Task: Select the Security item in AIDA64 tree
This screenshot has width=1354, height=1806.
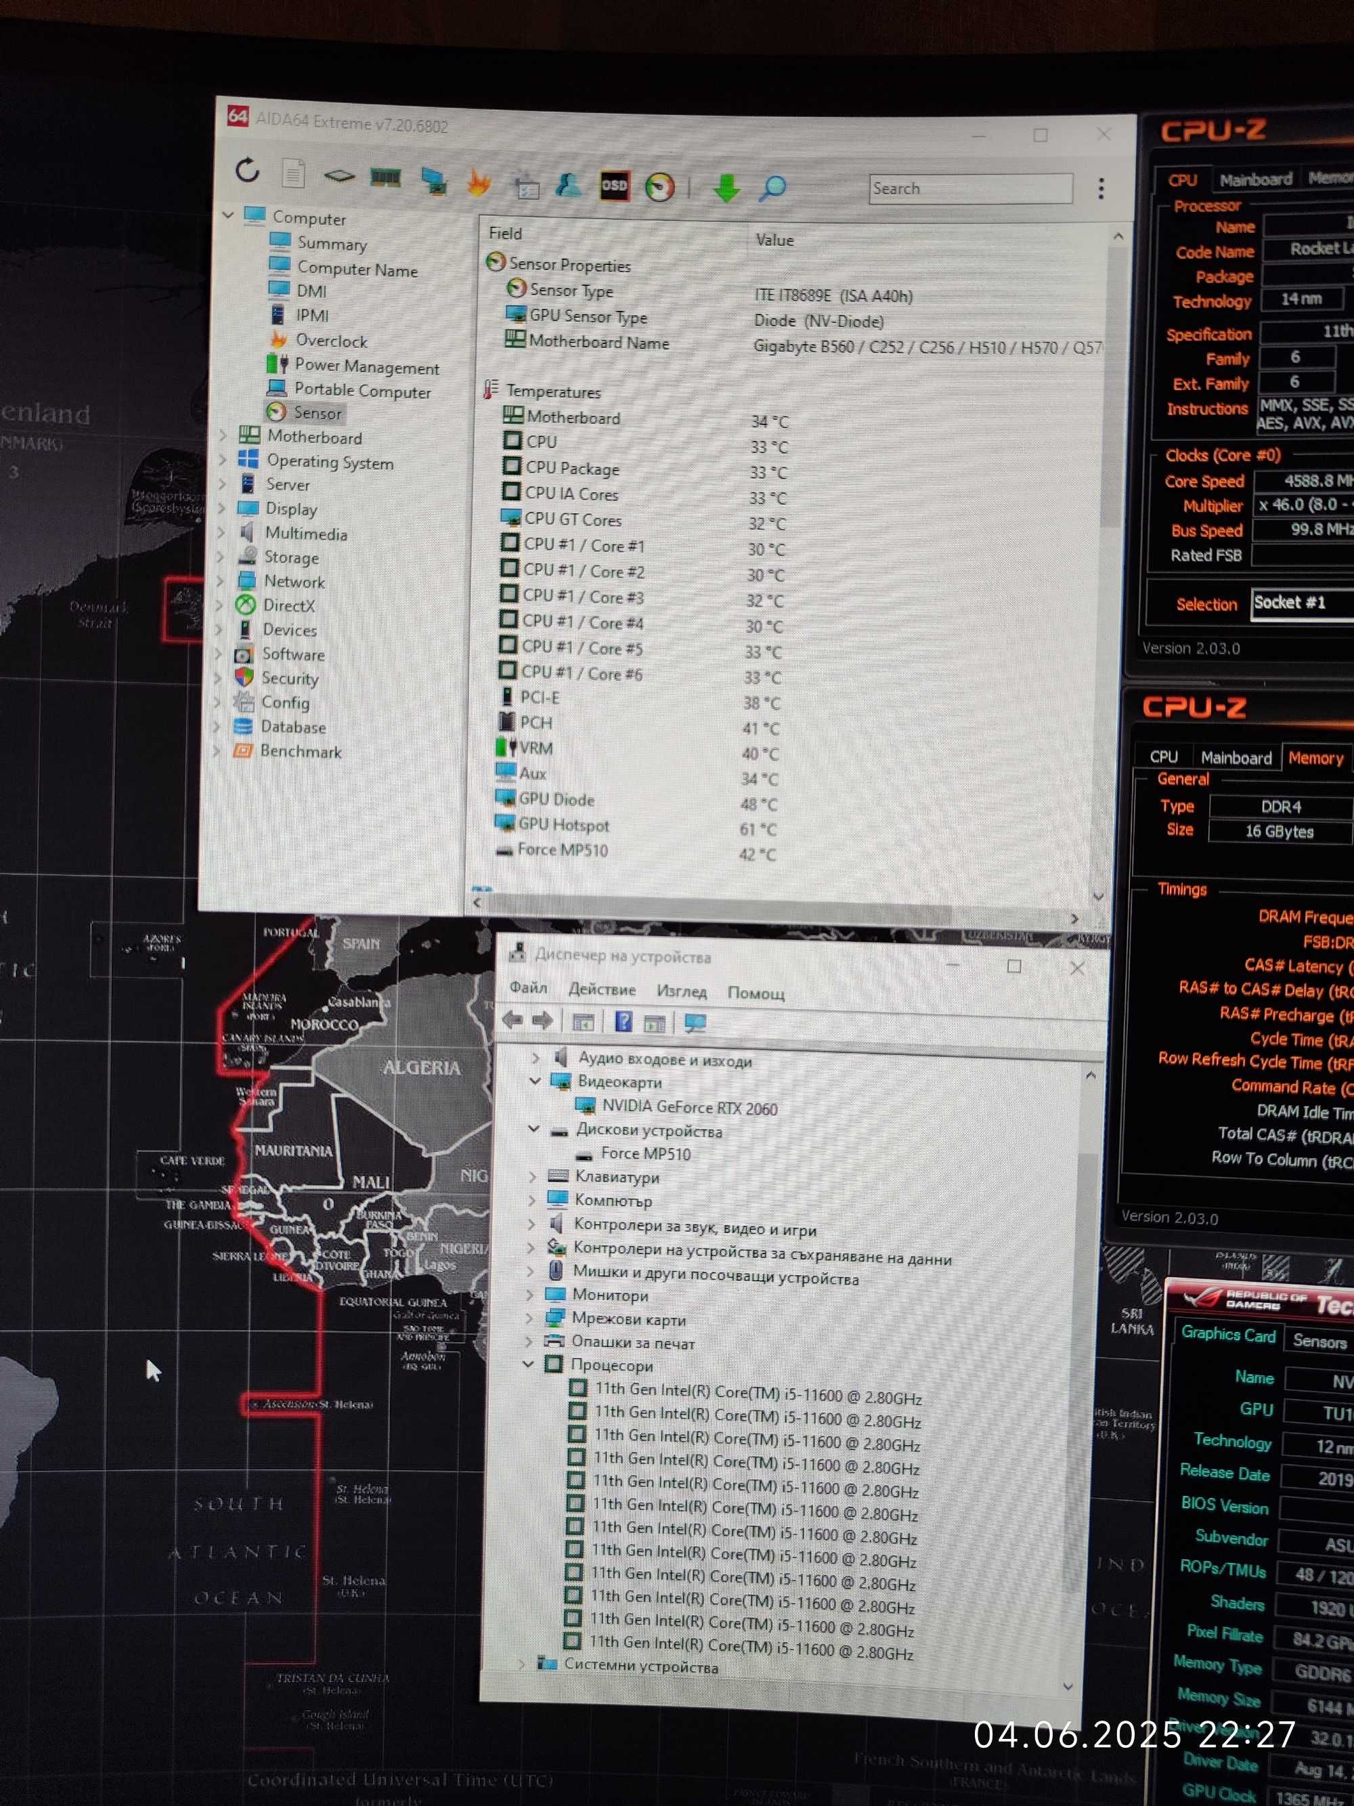Action: [x=289, y=679]
